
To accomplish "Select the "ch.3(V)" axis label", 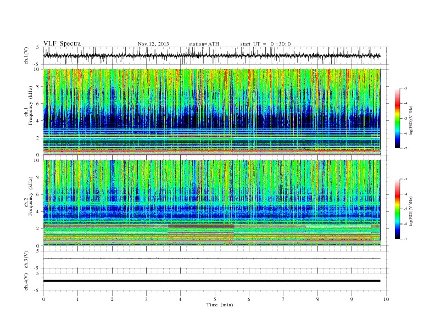I will 26,260.
